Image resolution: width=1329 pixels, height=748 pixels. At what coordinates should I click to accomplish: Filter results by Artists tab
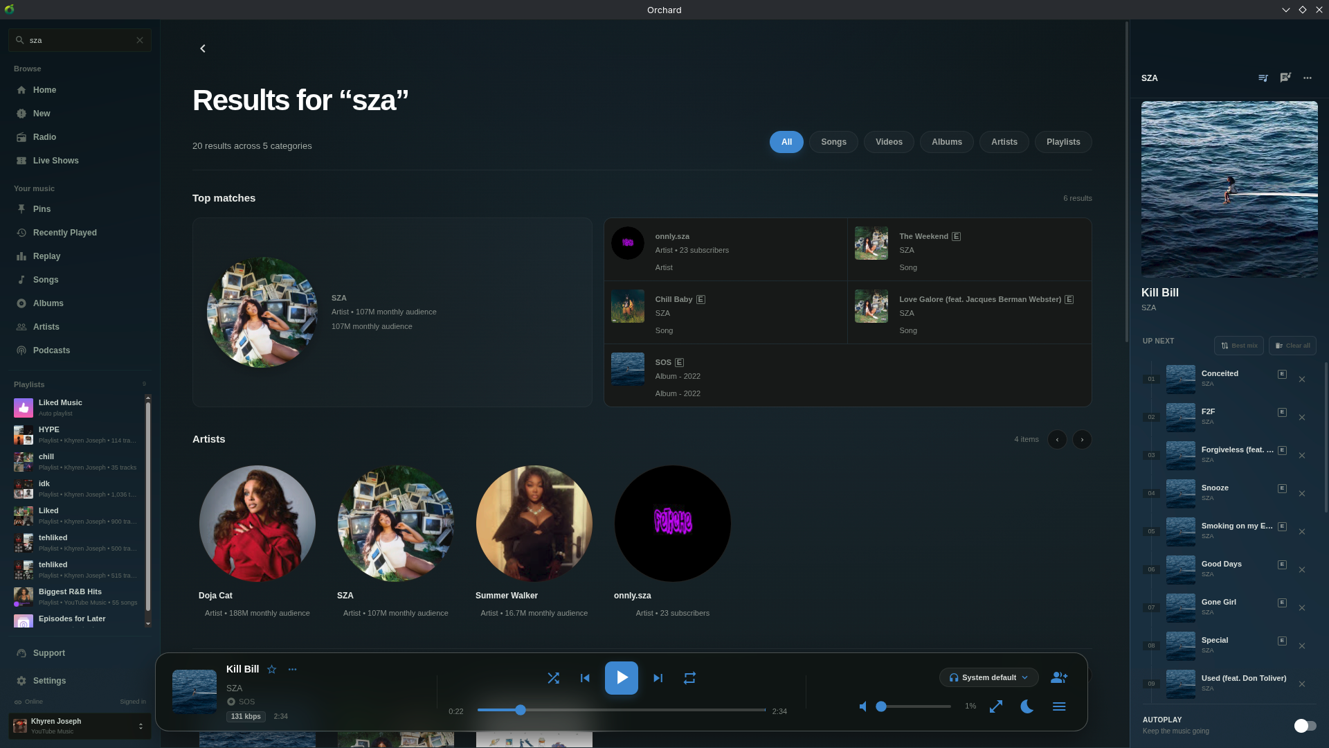click(x=1004, y=142)
